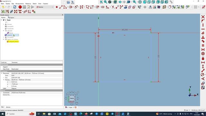Open the Windows Start menu

click(2, 114)
